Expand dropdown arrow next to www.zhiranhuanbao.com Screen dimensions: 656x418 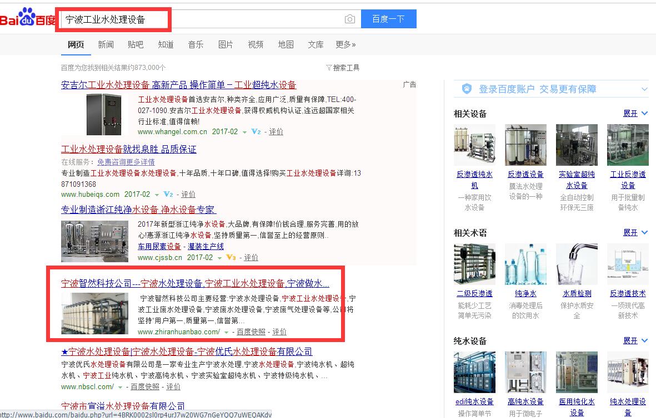[226, 333]
